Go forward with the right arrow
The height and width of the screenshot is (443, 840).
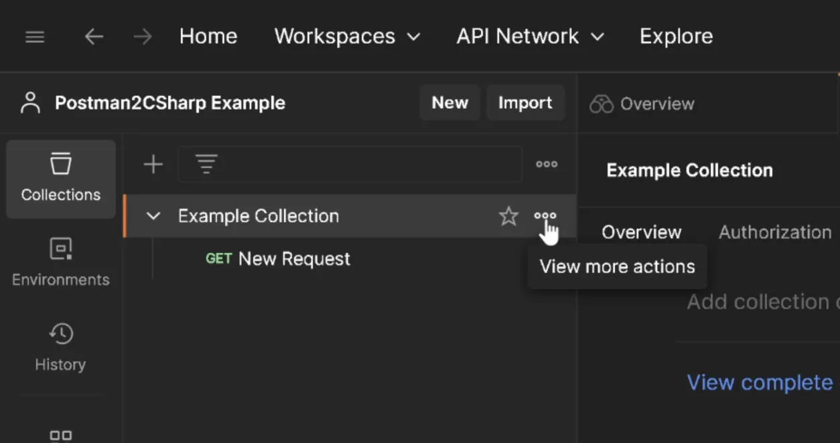coord(143,37)
